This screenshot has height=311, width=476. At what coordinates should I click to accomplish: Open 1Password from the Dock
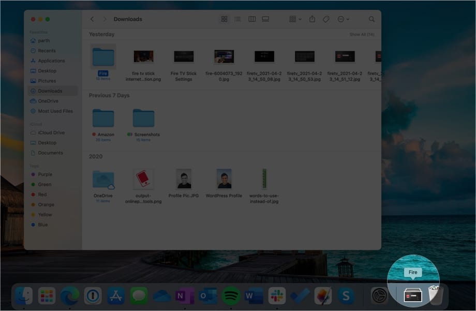pyautogui.click(x=93, y=295)
